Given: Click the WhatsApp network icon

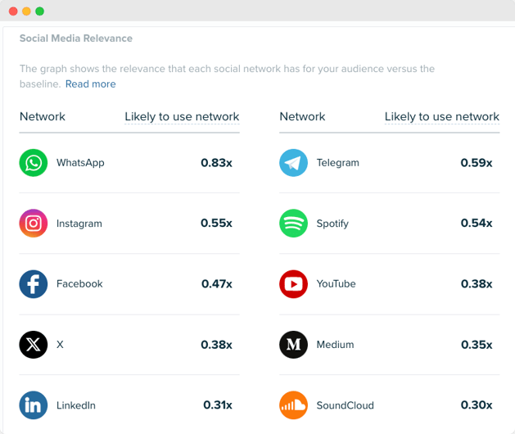Looking at the screenshot, I should [x=34, y=163].
